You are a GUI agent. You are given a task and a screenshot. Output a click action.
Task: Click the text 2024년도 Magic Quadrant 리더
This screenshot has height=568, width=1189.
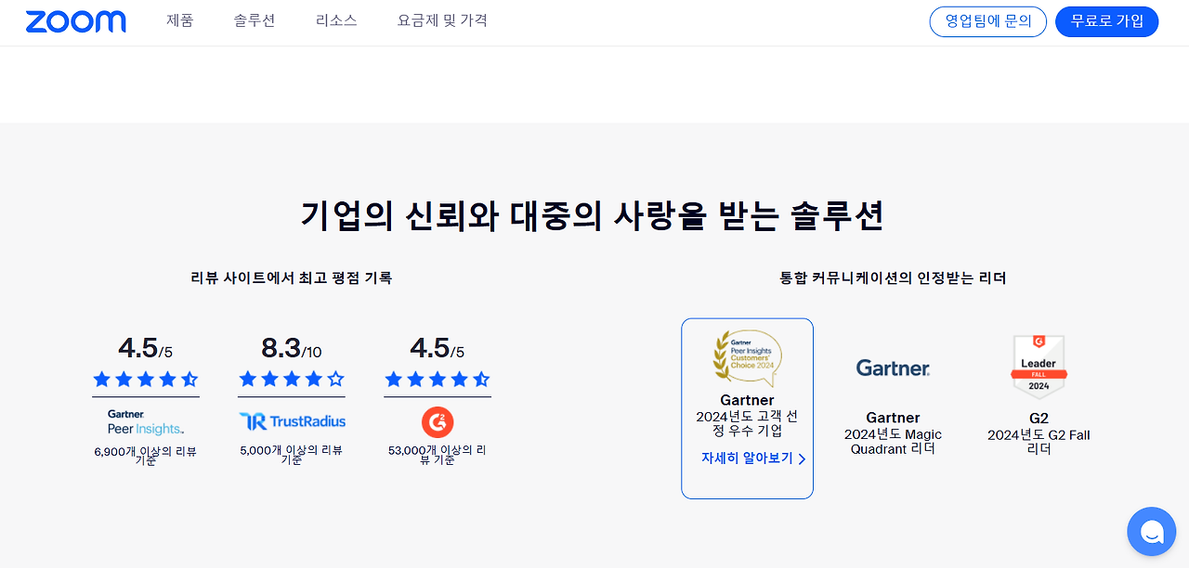point(893,442)
